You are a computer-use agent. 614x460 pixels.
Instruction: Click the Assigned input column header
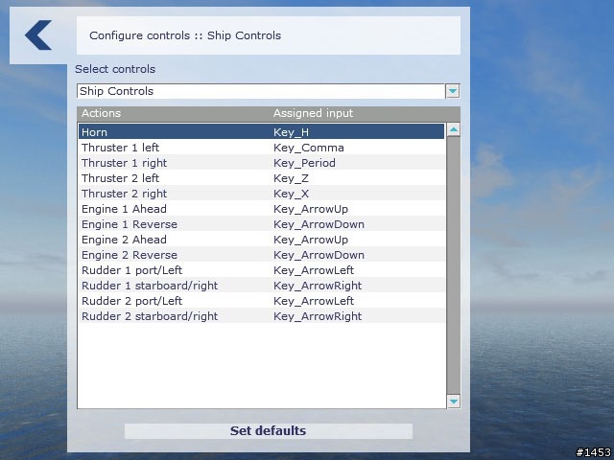(x=314, y=113)
